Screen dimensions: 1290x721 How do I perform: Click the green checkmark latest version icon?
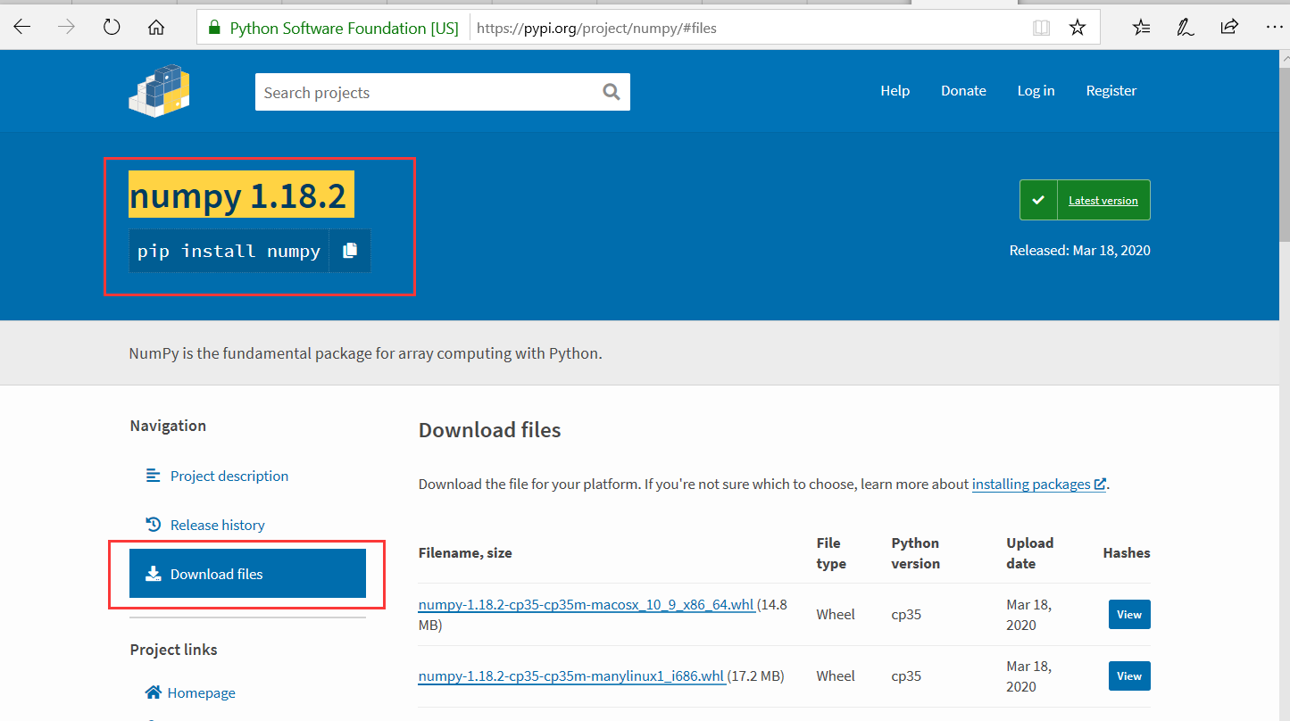[x=1038, y=200]
